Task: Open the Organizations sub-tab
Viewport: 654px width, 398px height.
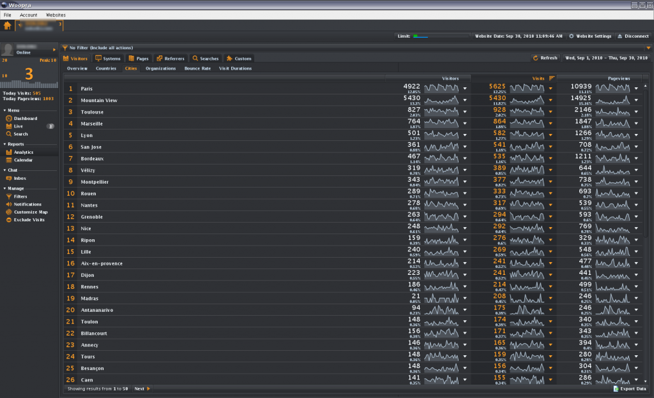Action: [160, 69]
